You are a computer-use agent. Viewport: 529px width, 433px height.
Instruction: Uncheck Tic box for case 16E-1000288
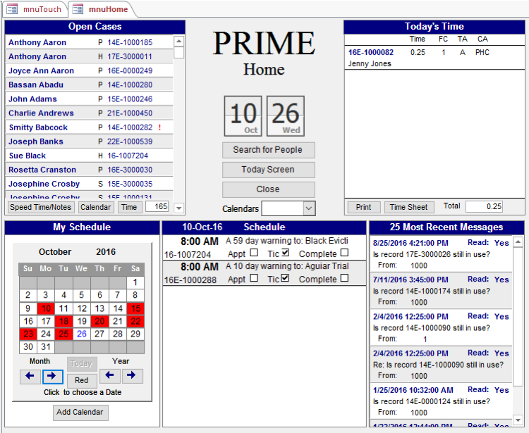[x=285, y=279]
